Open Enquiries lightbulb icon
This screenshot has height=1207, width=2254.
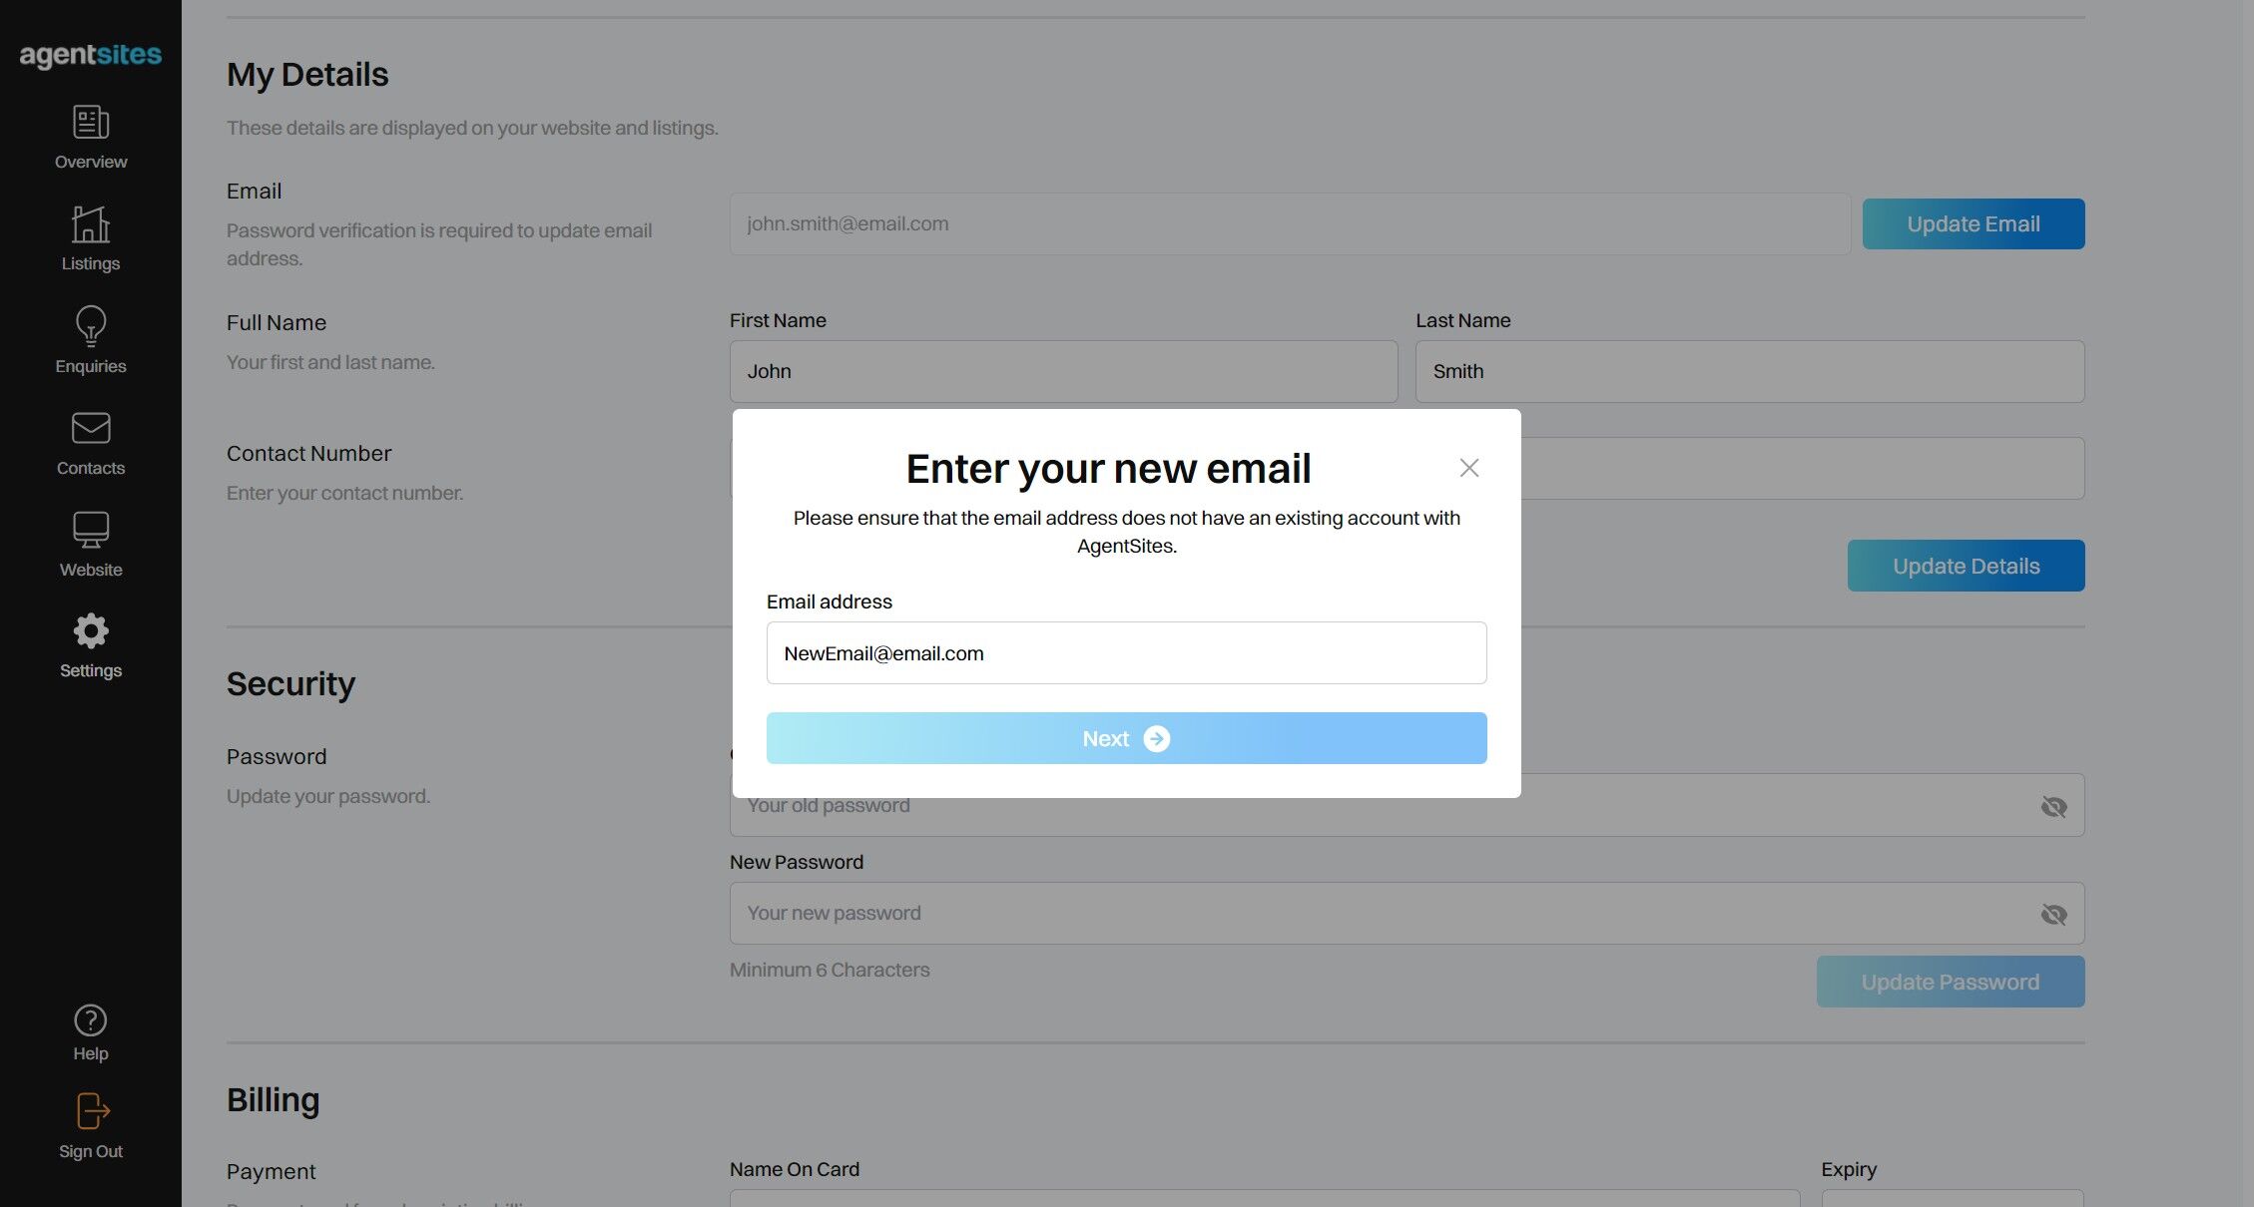[x=91, y=325]
